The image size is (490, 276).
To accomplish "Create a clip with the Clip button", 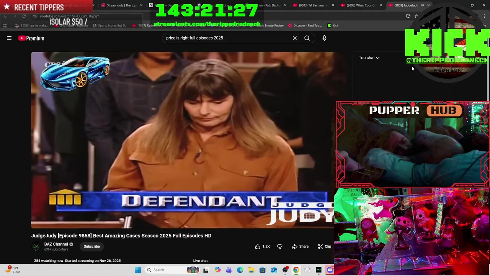I will (324, 246).
